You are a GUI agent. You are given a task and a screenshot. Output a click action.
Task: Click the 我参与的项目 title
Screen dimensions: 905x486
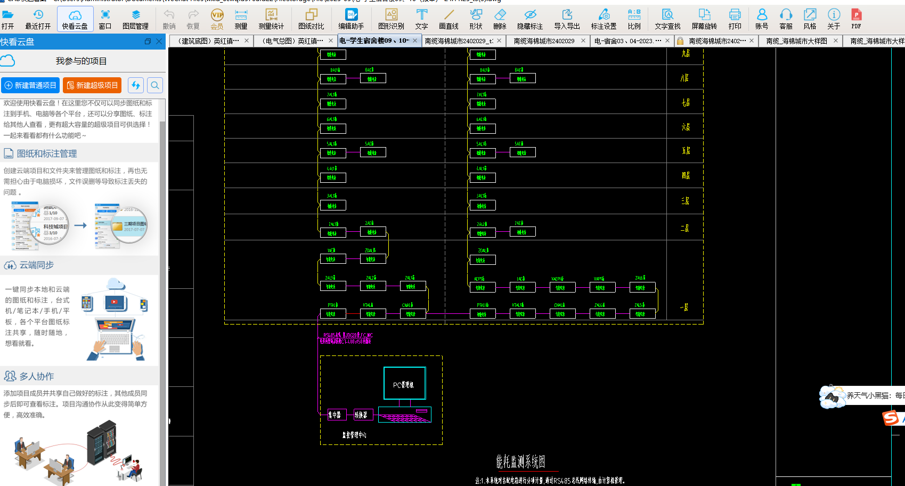pyautogui.click(x=81, y=61)
